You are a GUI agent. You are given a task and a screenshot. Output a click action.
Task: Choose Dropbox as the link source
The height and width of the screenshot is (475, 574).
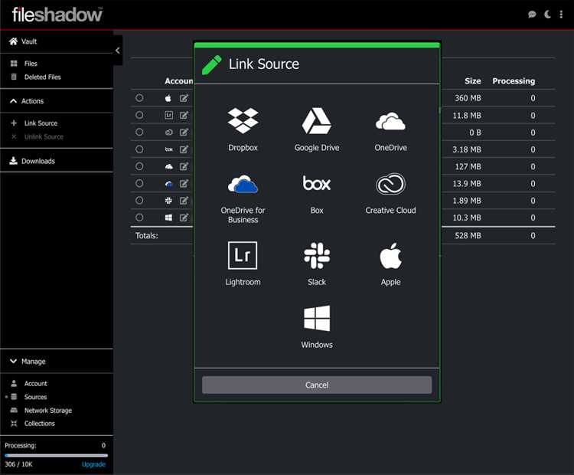243,129
